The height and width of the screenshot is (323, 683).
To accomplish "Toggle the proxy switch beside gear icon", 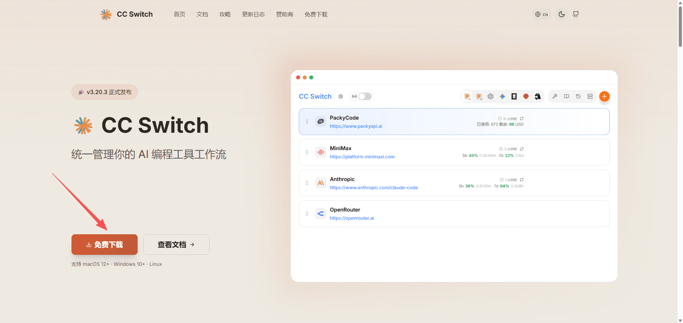I will click(365, 96).
